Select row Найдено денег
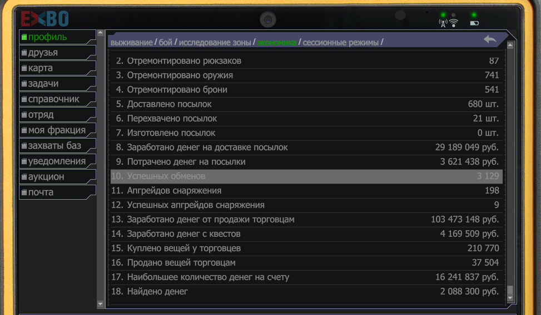 (x=306, y=292)
